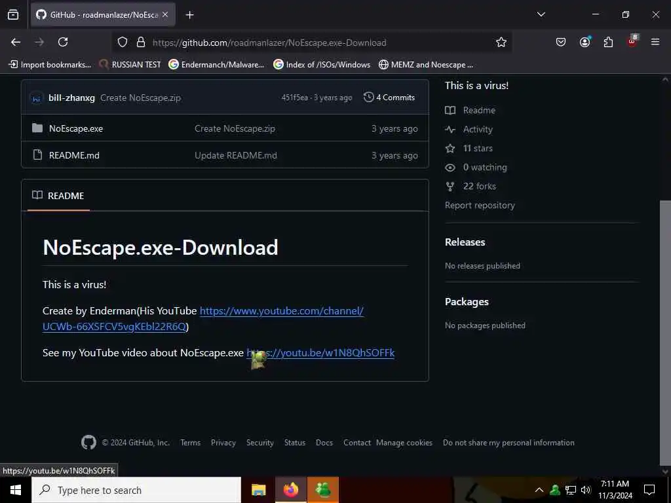Open the README.md file
Screen dimensions: 671x503
click(x=74, y=155)
